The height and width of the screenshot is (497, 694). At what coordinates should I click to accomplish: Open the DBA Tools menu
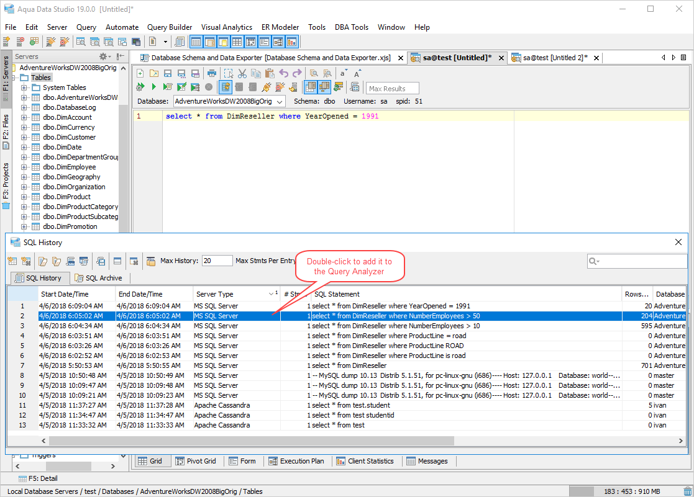pos(352,27)
